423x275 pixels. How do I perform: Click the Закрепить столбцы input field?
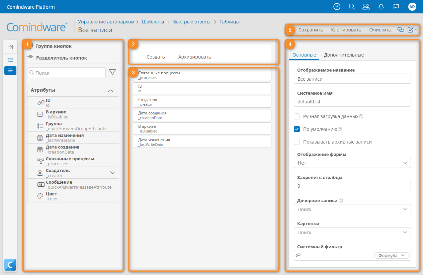click(x=352, y=186)
